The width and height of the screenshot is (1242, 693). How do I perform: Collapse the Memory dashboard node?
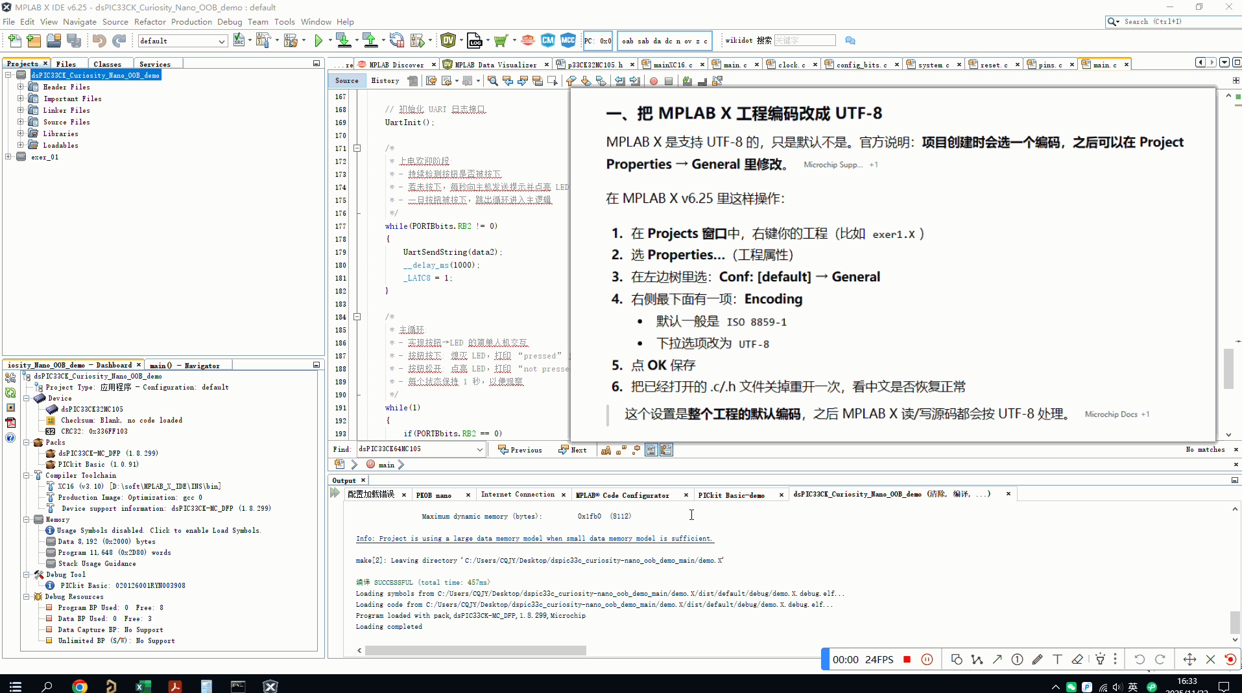coord(27,519)
